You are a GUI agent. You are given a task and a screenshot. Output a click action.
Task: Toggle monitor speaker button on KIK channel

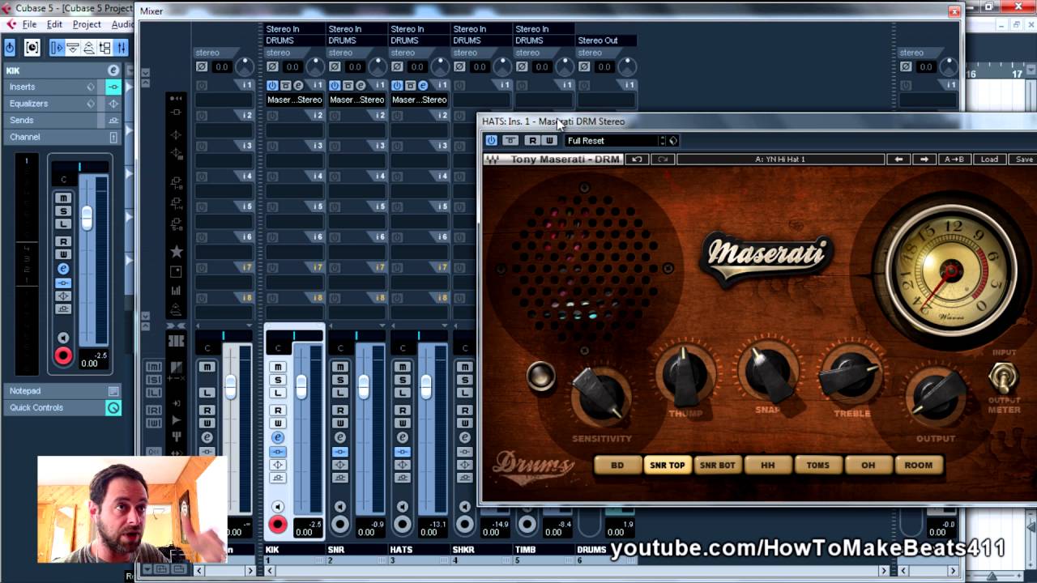(x=278, y=507)
